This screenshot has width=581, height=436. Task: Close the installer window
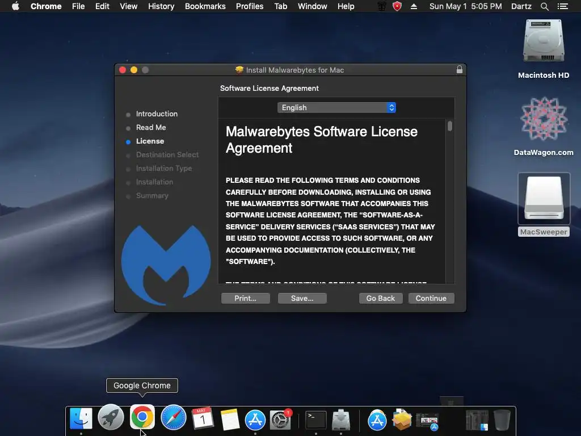coord(123,70)
